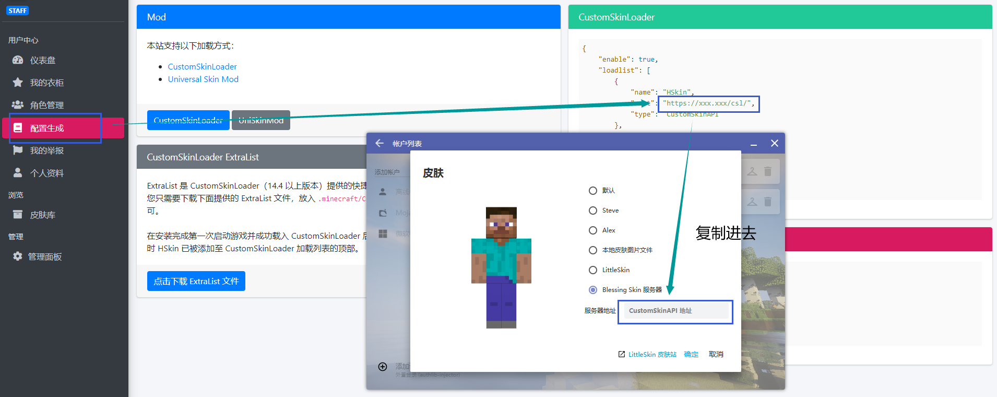Click the CustomSkinLoader ExtraList panel header

click(252, 157)
